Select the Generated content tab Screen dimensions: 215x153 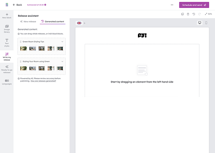pos(53,22)
